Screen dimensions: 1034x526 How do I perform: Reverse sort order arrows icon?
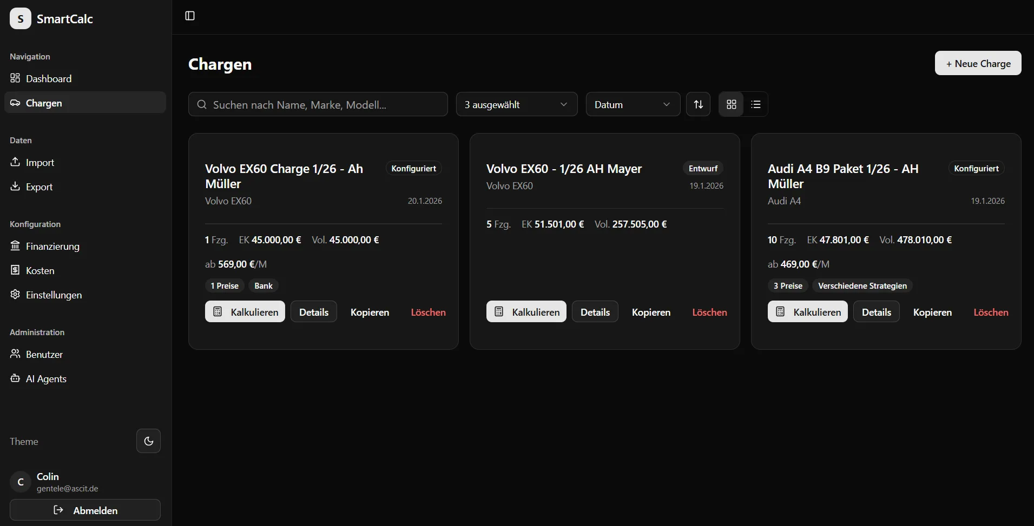[x=698, y=104]
